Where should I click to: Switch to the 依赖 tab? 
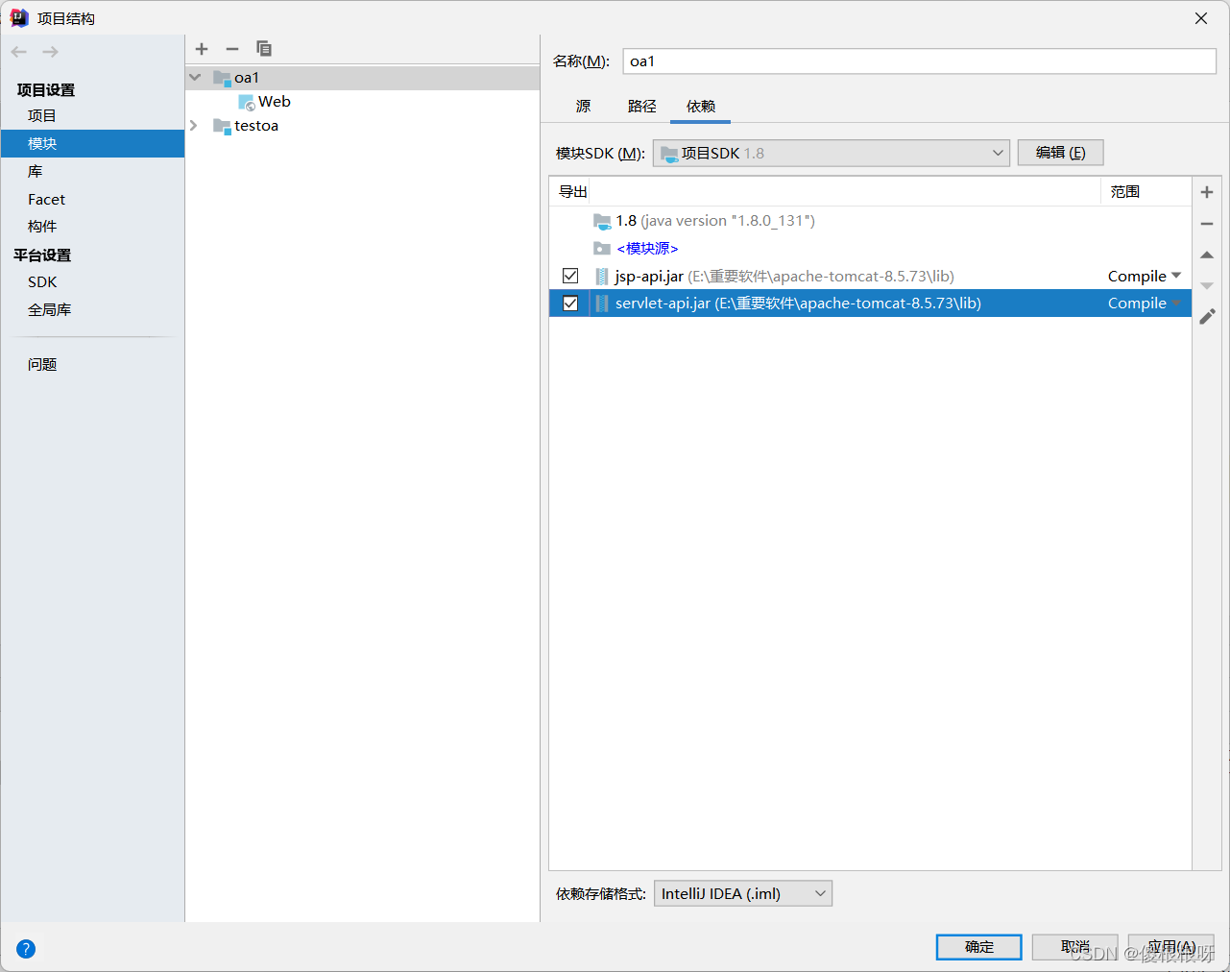tap(701, 107)
